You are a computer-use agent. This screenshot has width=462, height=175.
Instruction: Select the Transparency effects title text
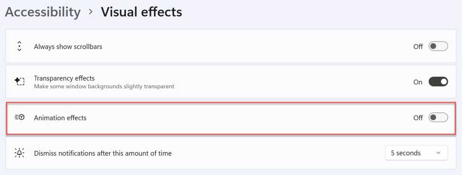tap(64, 78)
